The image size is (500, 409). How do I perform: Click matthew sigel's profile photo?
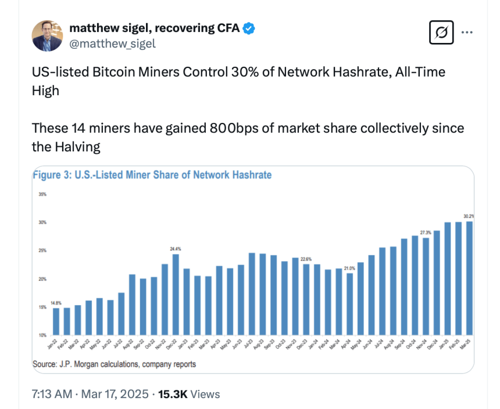47,35
